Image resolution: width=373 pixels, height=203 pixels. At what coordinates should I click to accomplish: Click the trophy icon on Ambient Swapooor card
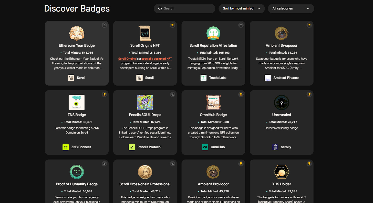(309, 25)
